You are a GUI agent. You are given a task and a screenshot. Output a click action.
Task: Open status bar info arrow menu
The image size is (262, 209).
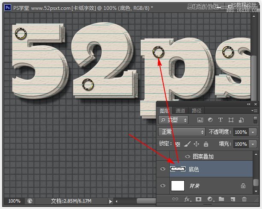[x=110, y=201]
